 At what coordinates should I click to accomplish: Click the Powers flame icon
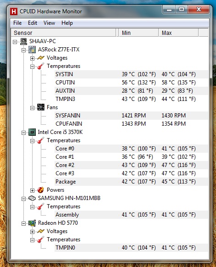click(x=41, y=190)
